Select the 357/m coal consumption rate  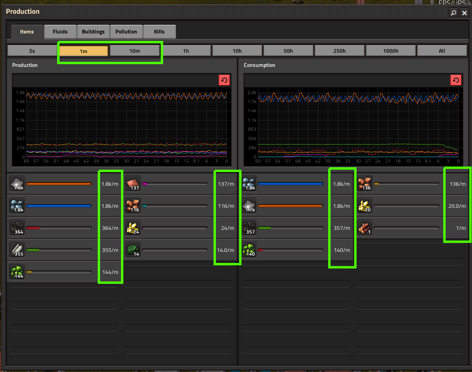tap(342, 228)
